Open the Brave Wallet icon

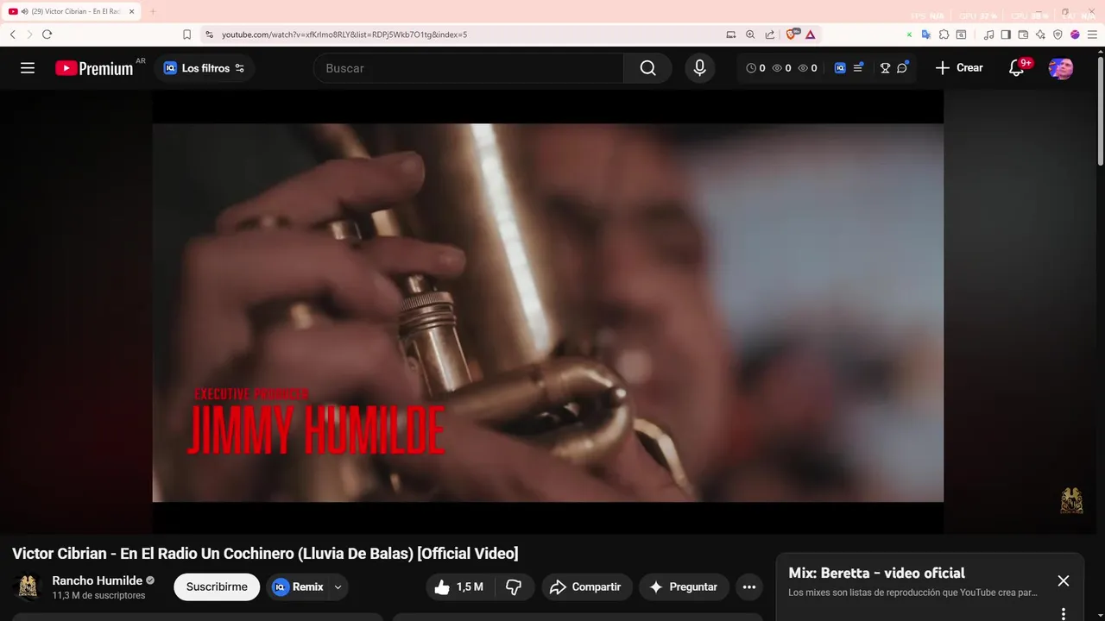[1023, 34]
